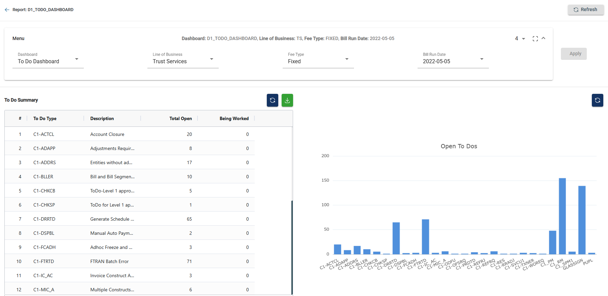608x296 pixels.
Task: Change the column count selector showing 4
Action: tap(520, 39)
